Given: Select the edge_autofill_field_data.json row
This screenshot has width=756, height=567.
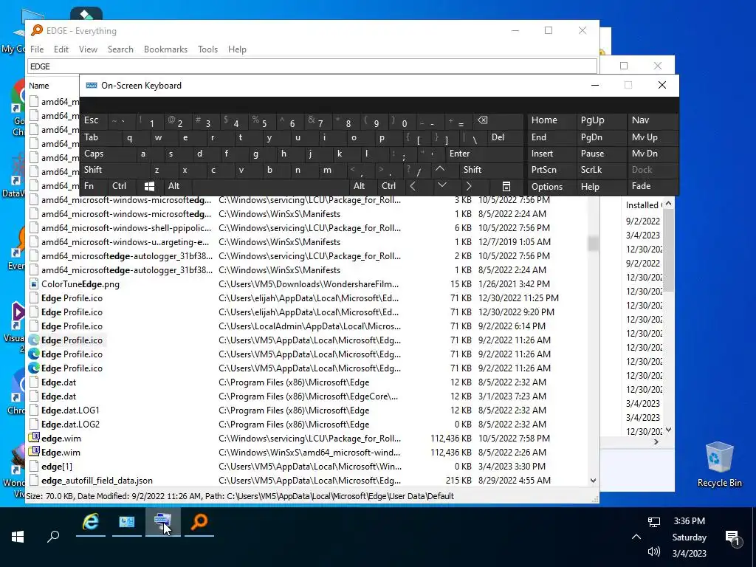Looking at the screenshot, I should tap(306, 480).
